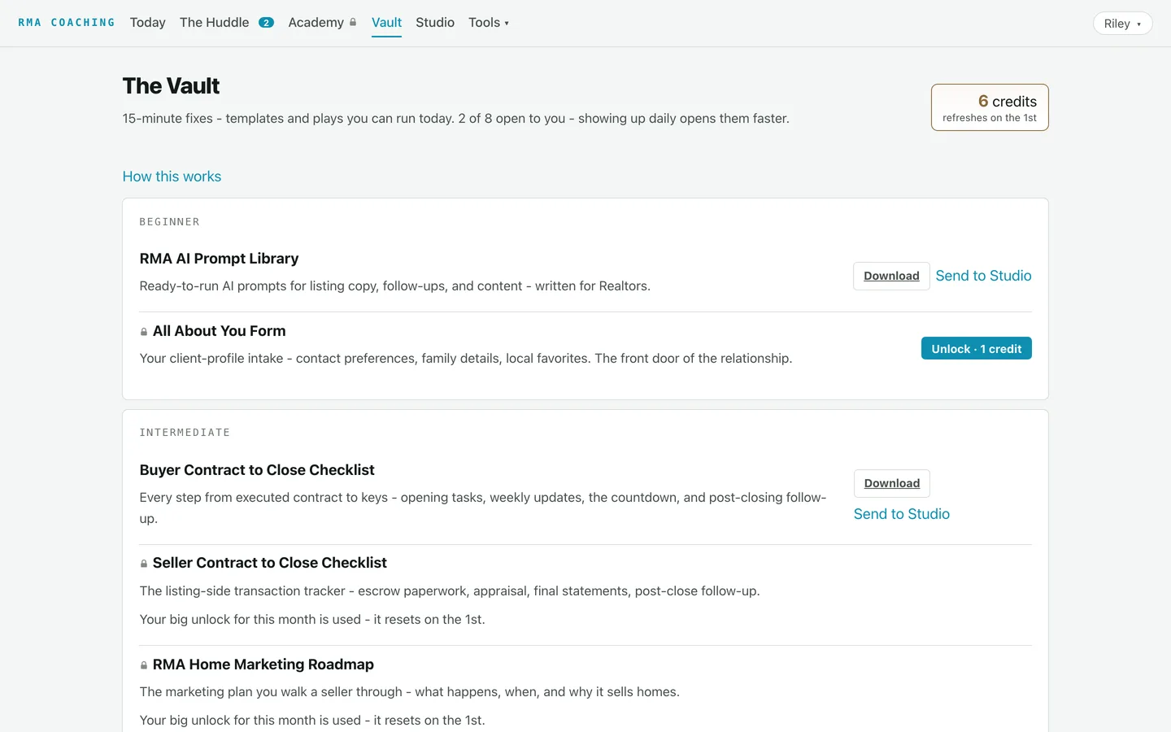Unlock All About You Form for 1 credit
Image resolution: width=1171 pixels, height=732 pixels.
tap(976, 348)
